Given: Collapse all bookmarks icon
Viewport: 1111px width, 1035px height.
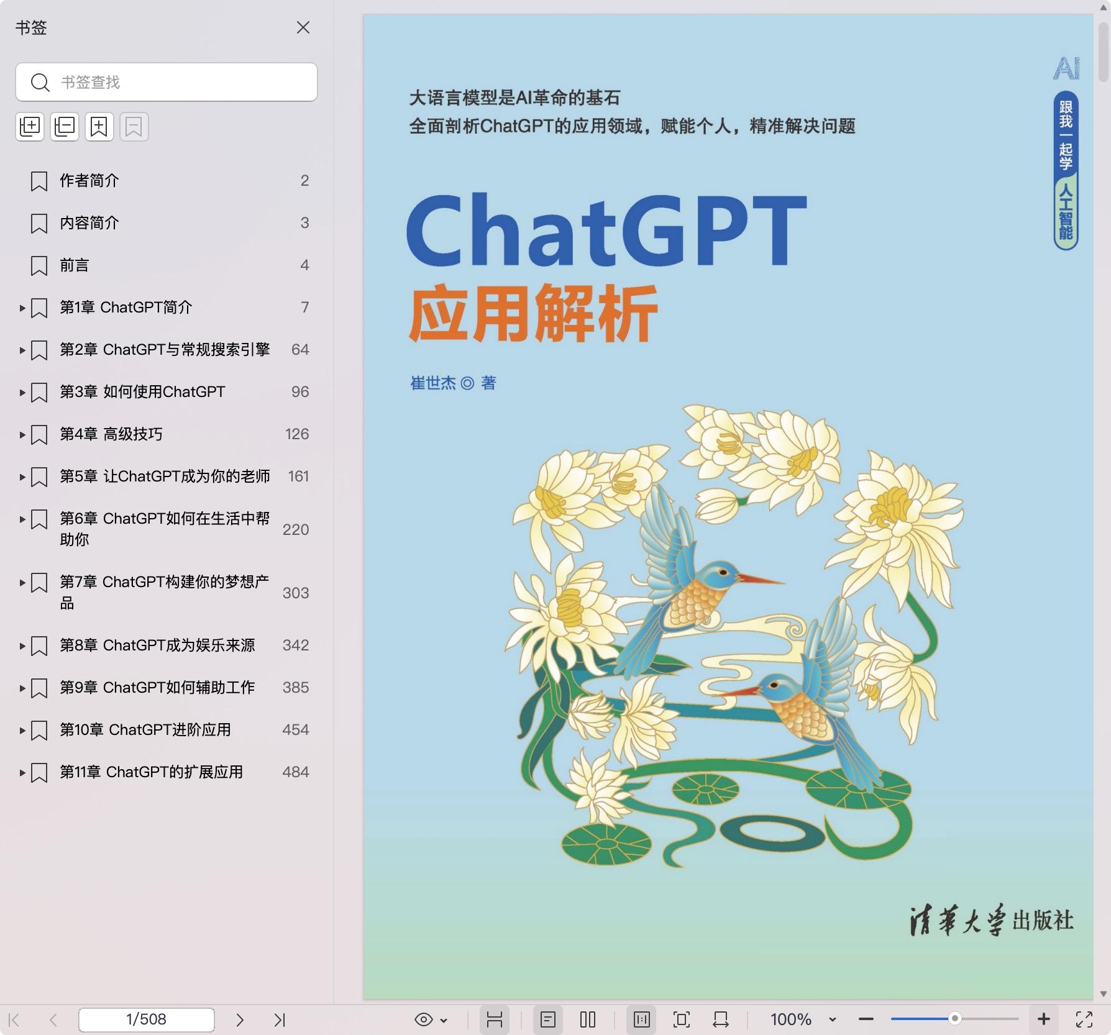Looking at the screenshot, I should pyautogui.click(x=65, y=127).
